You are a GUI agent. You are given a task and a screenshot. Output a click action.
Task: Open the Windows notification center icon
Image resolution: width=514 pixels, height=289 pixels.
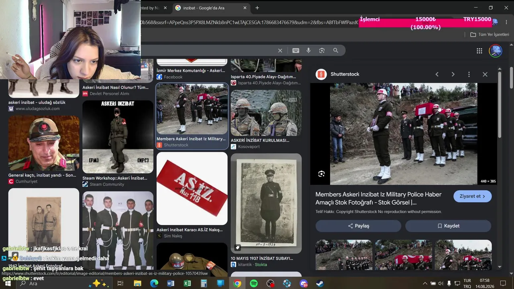click(503, 283)
